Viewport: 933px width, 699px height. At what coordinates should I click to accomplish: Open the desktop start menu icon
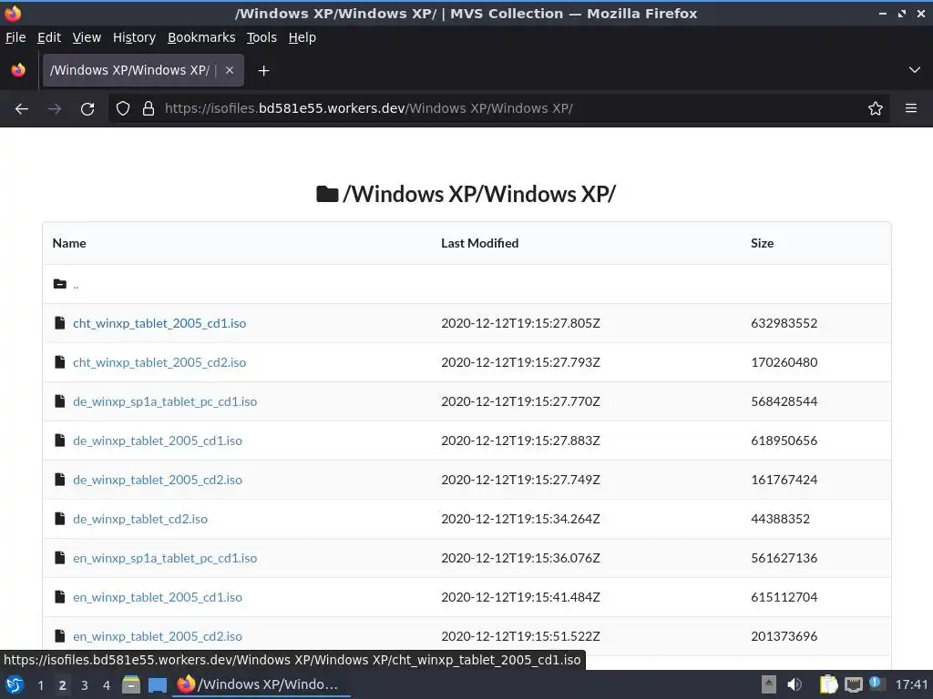pyautogui.click(x=15, y=685)
